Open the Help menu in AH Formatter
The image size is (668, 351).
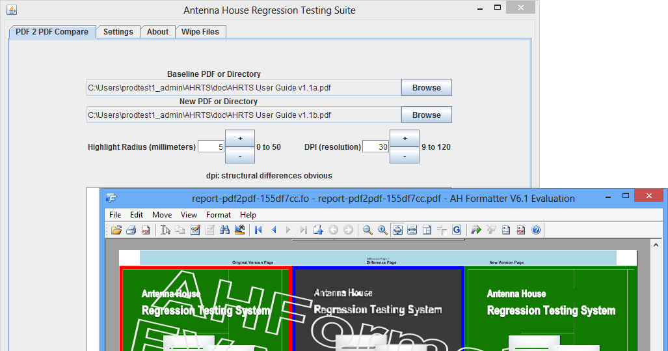[x=248, y=215]
